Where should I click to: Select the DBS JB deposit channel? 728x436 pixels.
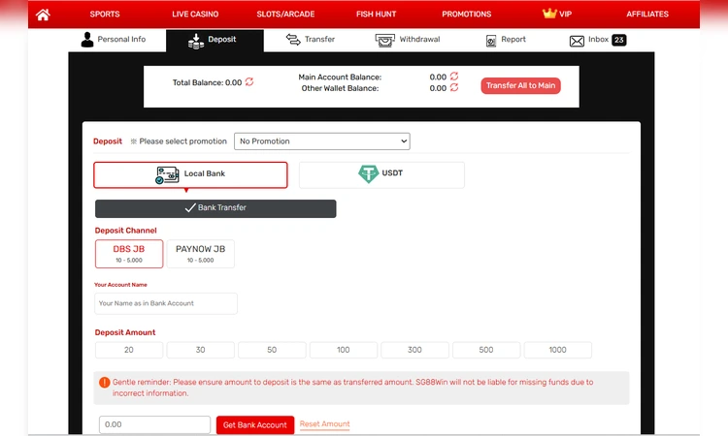click(129, 254)
